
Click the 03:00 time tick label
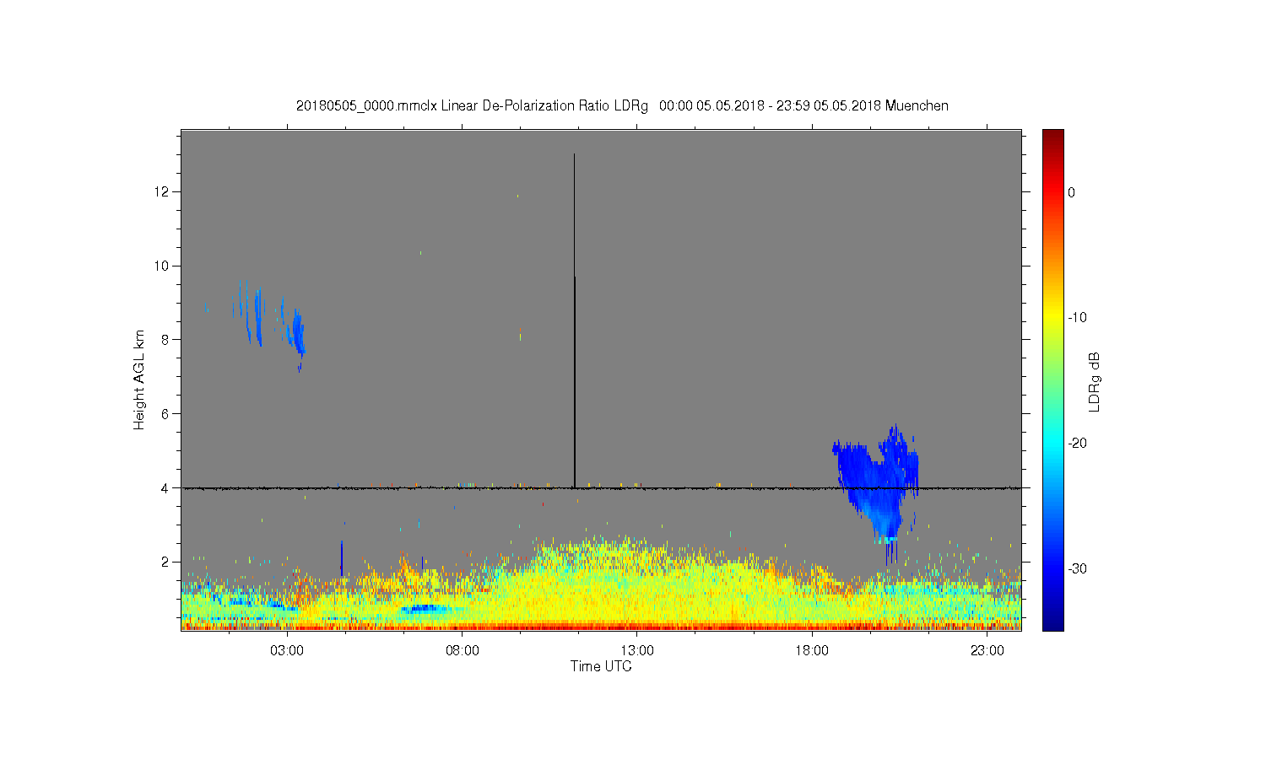pyautogui.click(x=287, y=651)
